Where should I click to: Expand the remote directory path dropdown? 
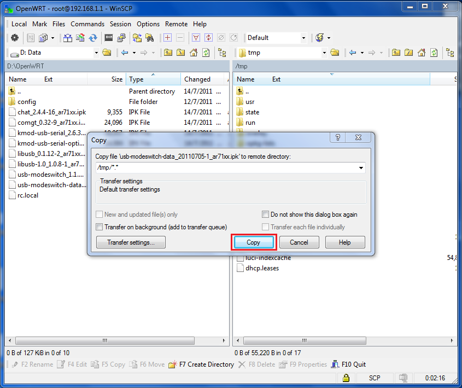pos(361,168)
